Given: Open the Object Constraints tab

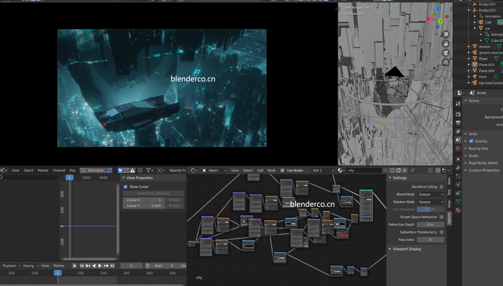Looking at the screenshot, I should click(458, 193).
